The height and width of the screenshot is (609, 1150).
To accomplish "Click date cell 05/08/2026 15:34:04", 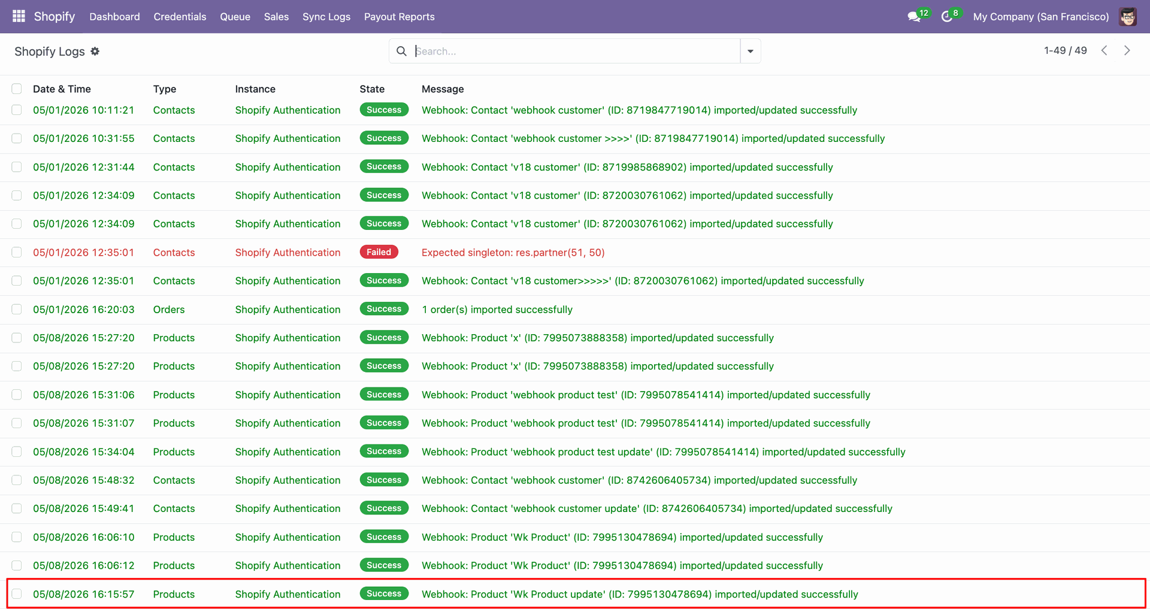I will pyautogui.click(x=84, y=452).
